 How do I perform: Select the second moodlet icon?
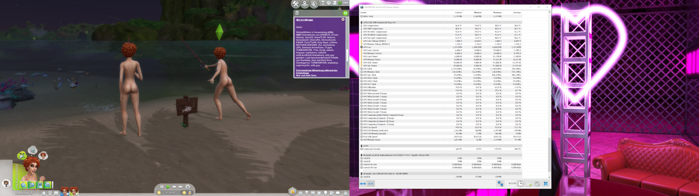tap(32, 185)
